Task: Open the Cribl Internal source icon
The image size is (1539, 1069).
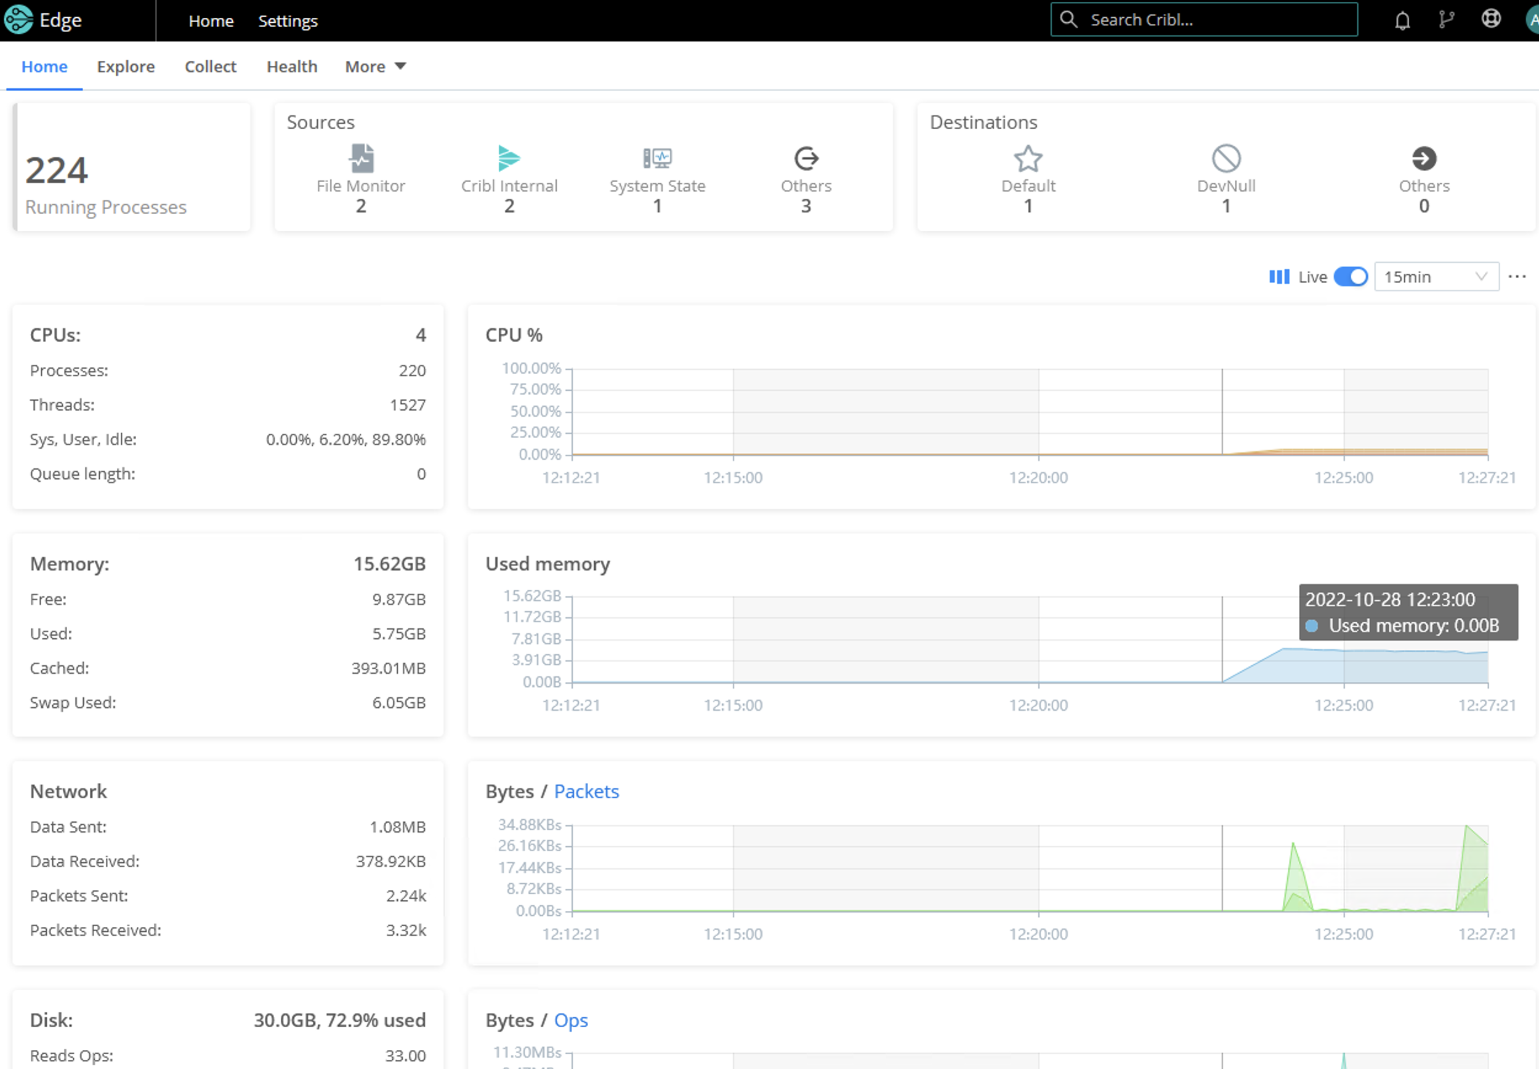Action: 509,159
